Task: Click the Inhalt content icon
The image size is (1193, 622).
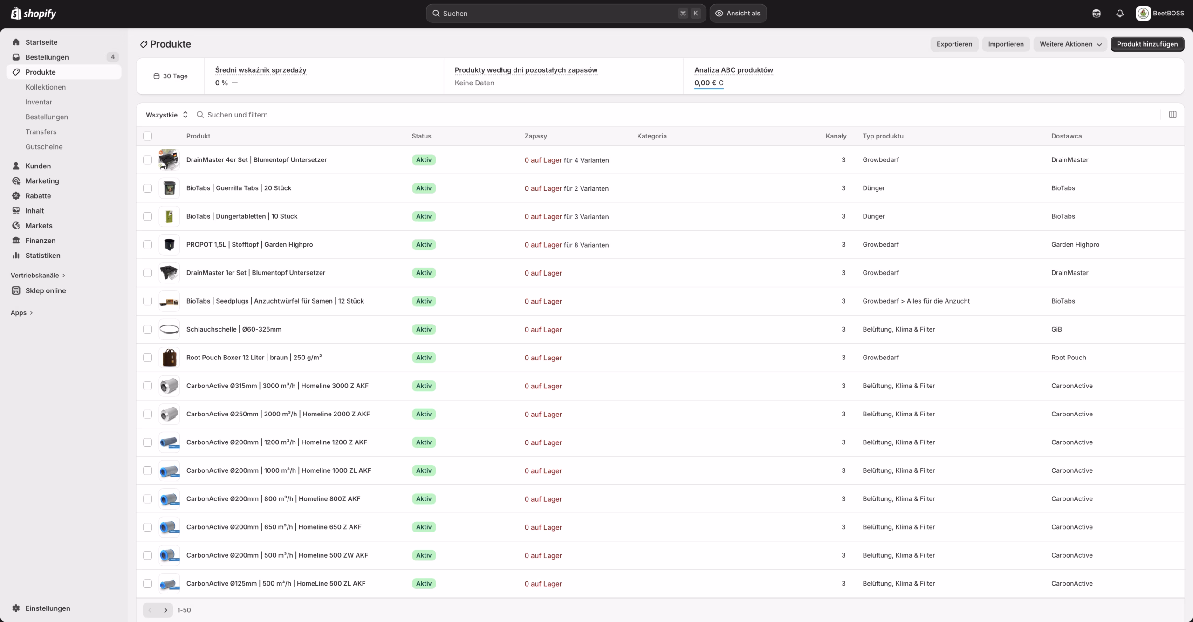Action: tap(16, 210)
